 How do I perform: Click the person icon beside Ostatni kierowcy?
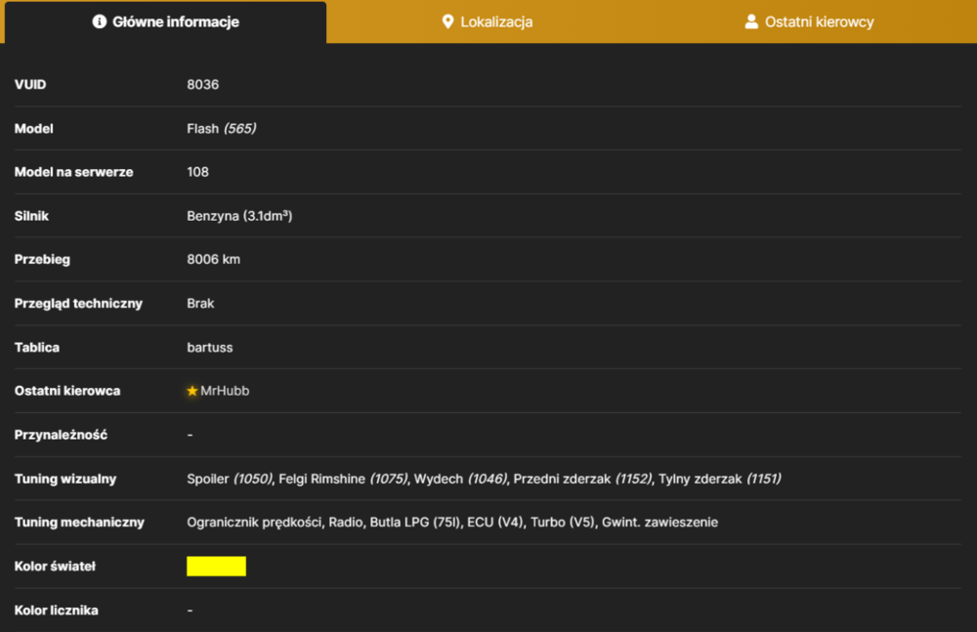[x=751, y=21]
